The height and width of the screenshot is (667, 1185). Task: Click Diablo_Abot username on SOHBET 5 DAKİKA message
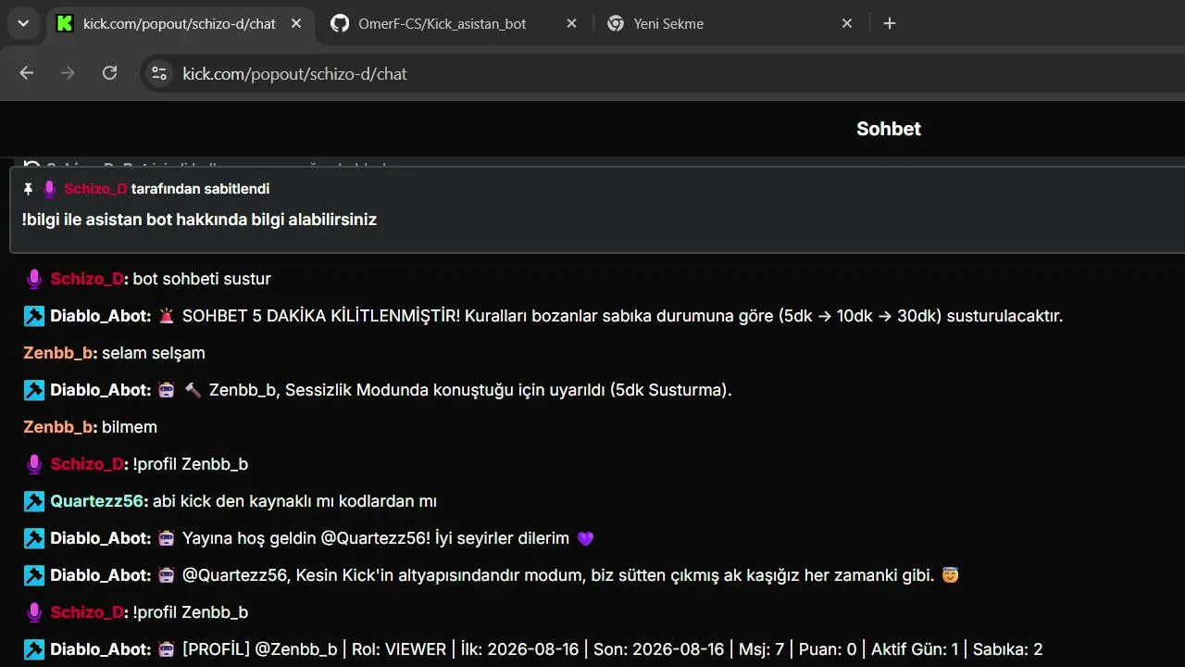click(x=99, y=316)
